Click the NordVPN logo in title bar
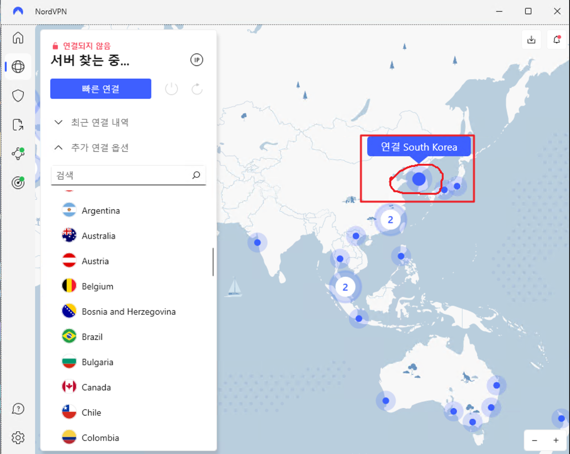Viewport: 570px width, 454px height. tap(18, 11)
